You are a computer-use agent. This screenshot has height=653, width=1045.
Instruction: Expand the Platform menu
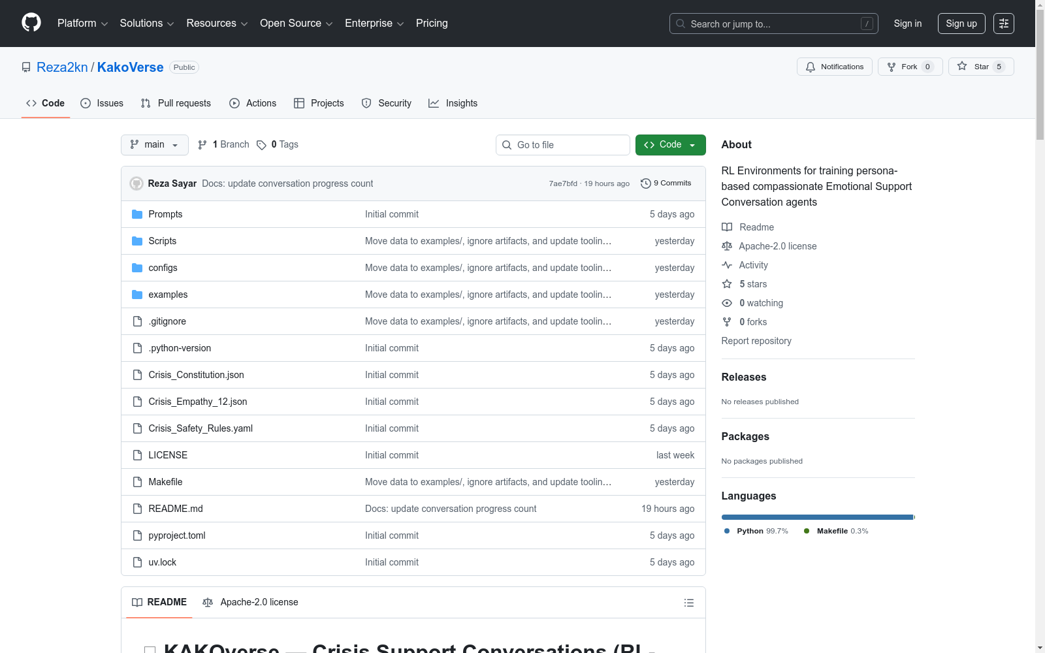tap(82, 24)
